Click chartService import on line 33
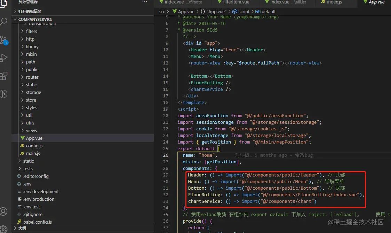Image resolution: width=391 pixels, height=233 pixels. point(252,201)
